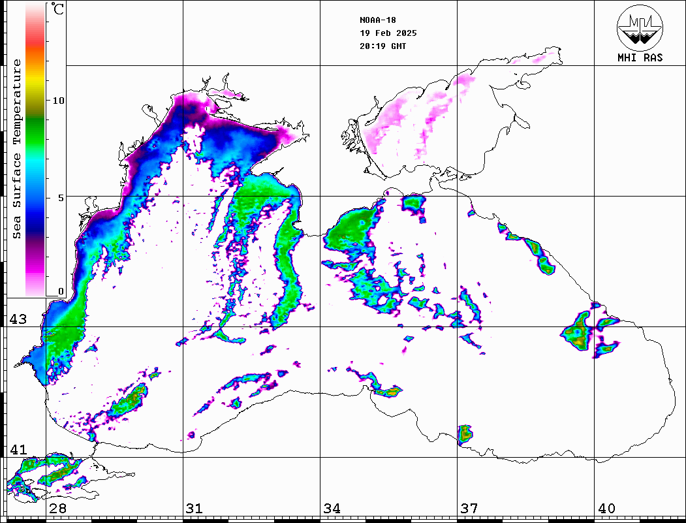The height and width of the screenshot is (523, 686).
Task: Pick the green band of the color scale
Action: click(35, 133)
